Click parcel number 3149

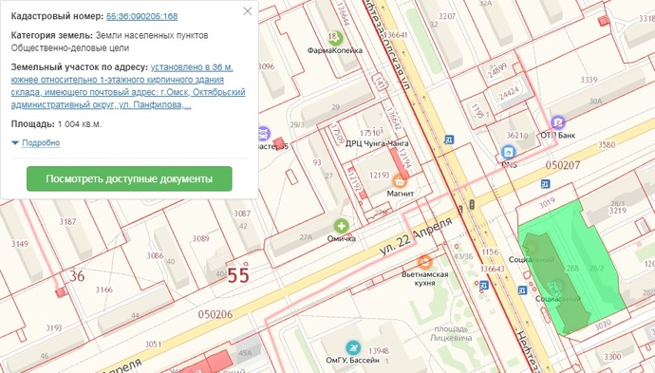click(x=20, y=244)
